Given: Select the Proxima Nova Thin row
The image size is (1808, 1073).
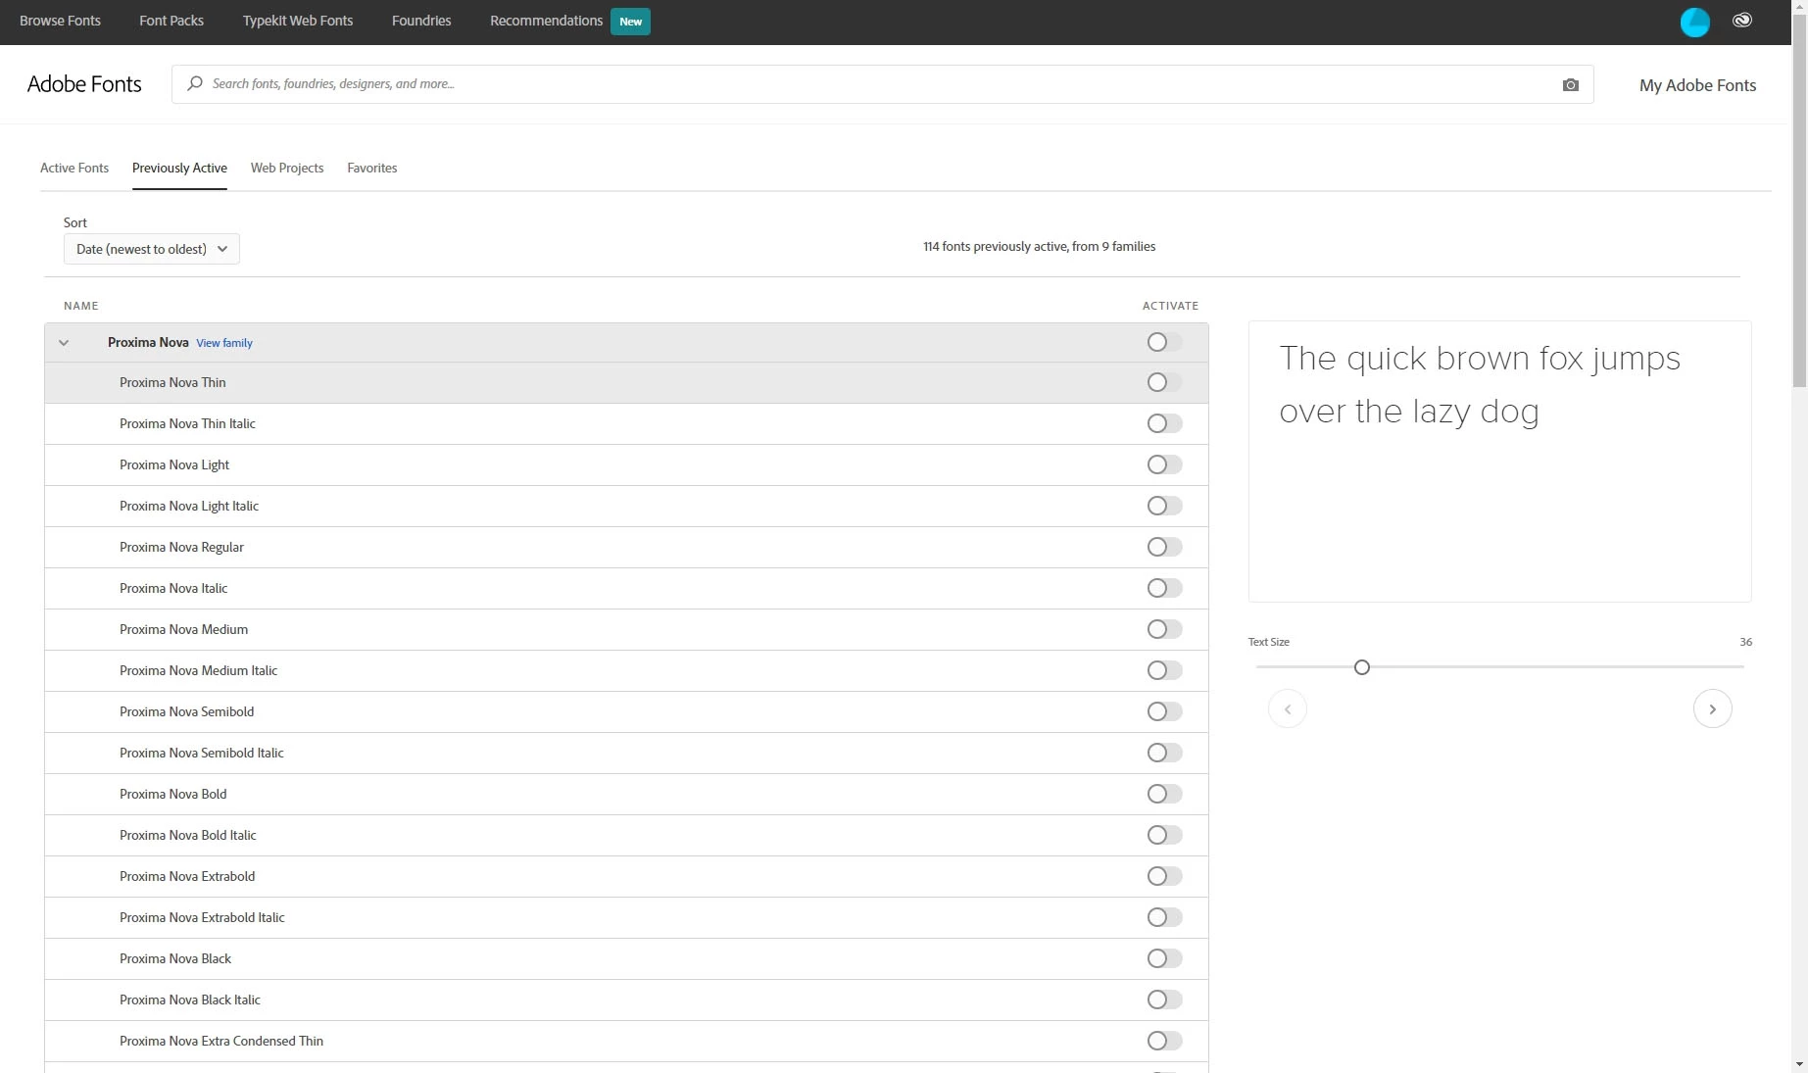Looking at the screenshot, I should [626, 382].
